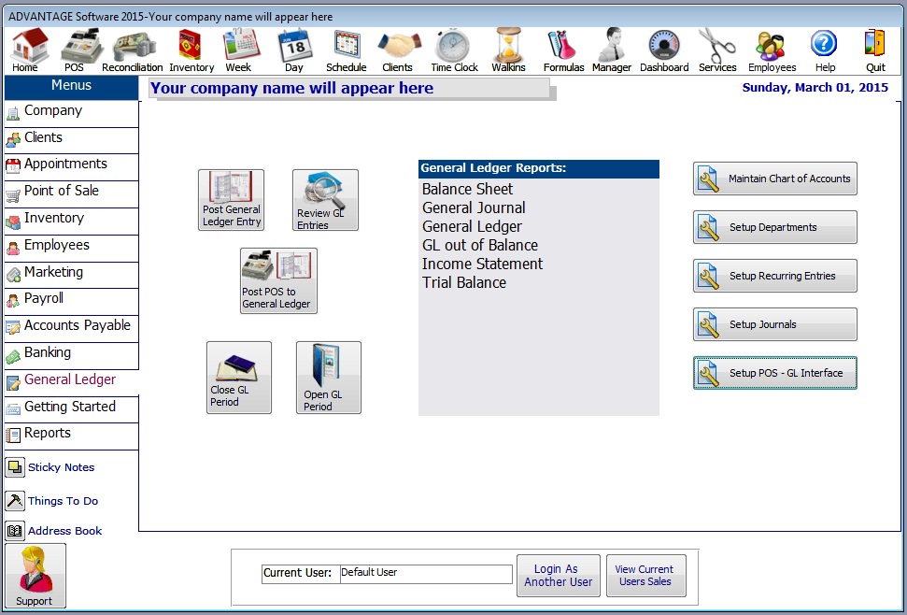Switch to the Day calendar view
The height and width of the screenshot is (615, 907).
(294, 50)
